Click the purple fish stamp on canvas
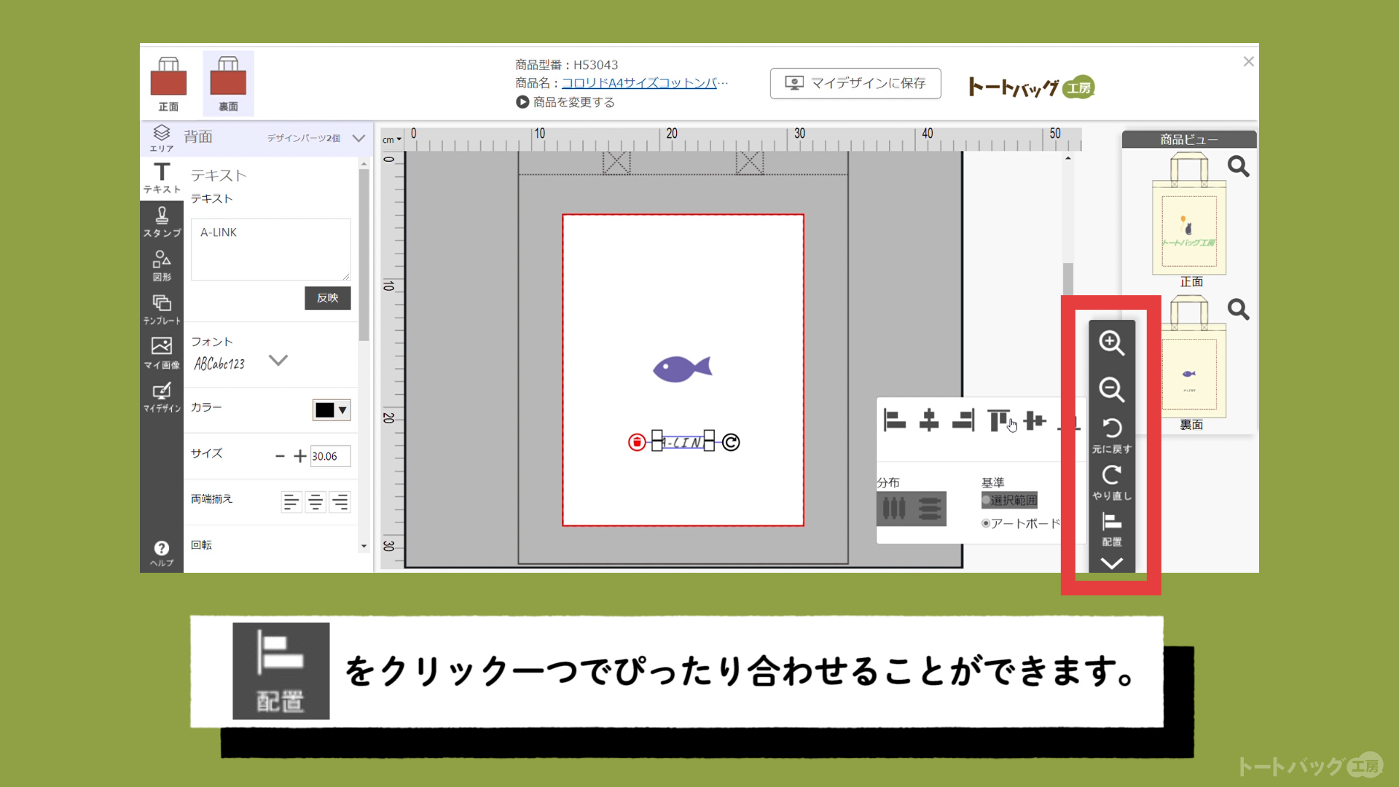This screenshot has width=1399, height=787. pyautogui.click(x=682, y=369)
